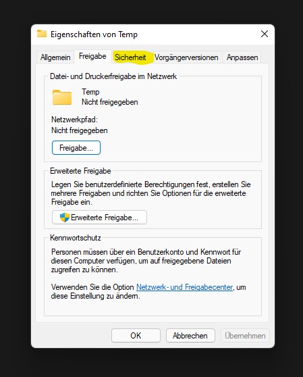The height and width of the screenshot is (377, 303).
Task: Close the Eigenschaften von Temp dialog
Action: (265, 34)
